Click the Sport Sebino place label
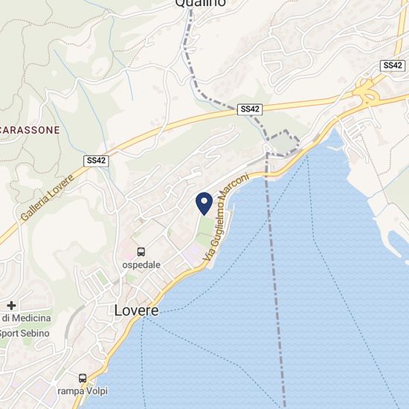The width and height of the screenshot is (409, 409). click(25, 333)
